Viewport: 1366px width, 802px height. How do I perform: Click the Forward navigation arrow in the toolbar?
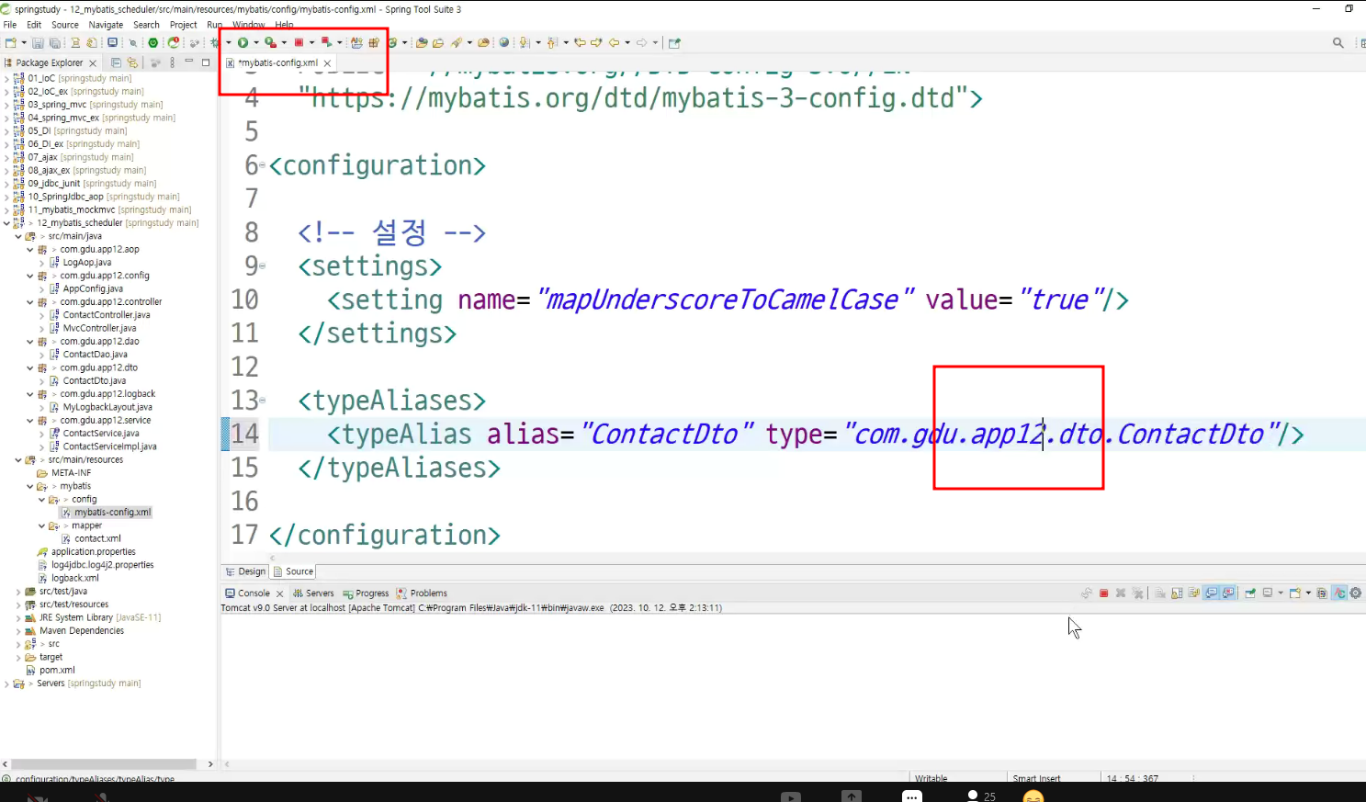[641, 42]
